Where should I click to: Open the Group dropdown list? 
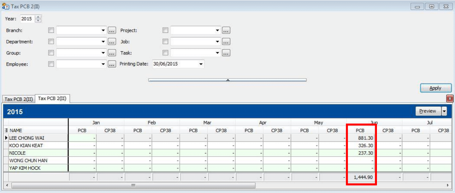(103, 53)
